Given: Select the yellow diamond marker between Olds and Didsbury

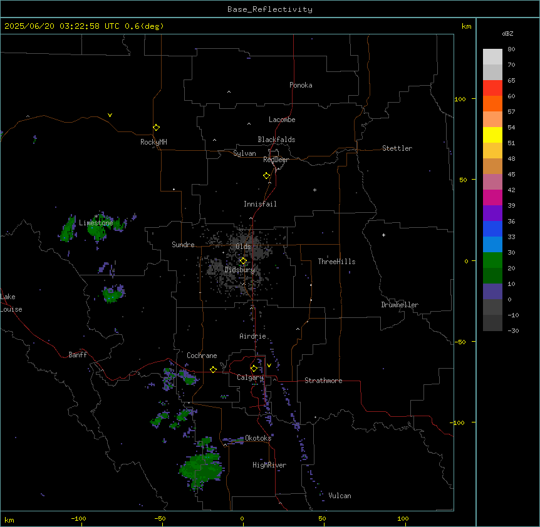Looking at the screenshot, I should [243, 261].
